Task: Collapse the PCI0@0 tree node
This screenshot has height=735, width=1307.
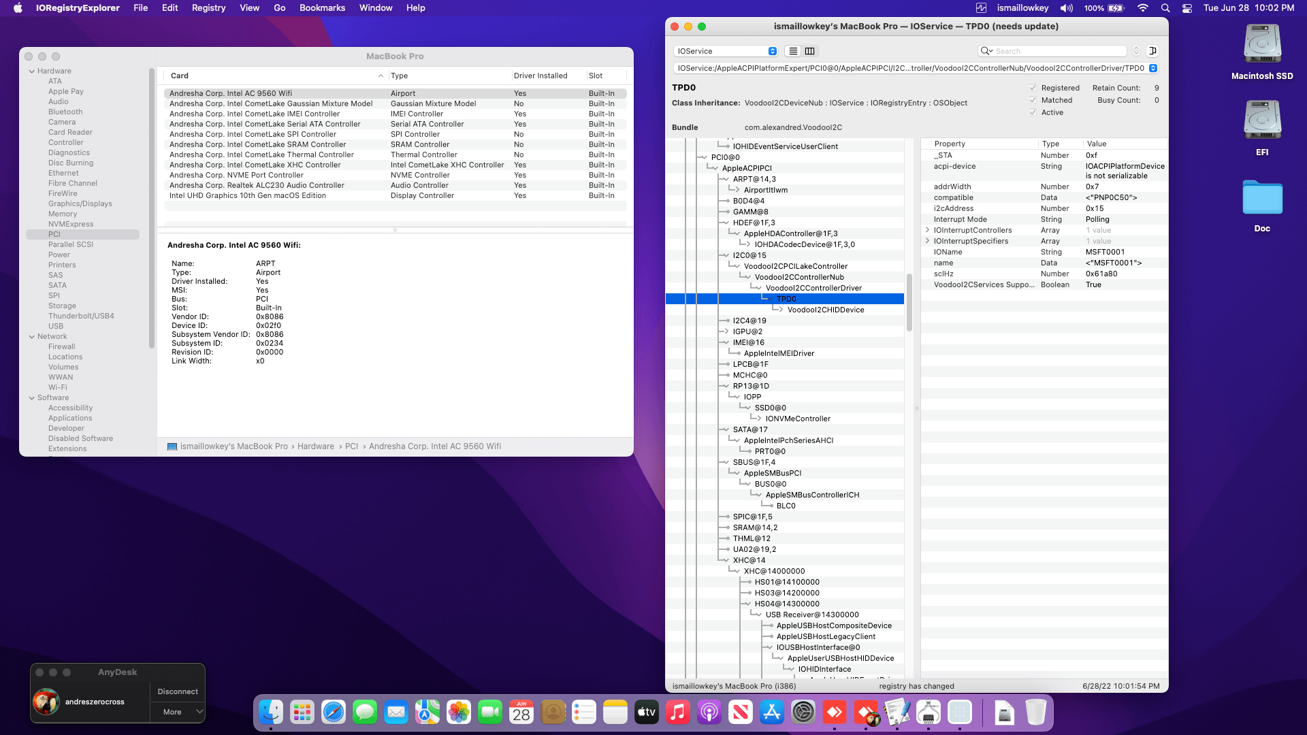Action: [703, 157]
